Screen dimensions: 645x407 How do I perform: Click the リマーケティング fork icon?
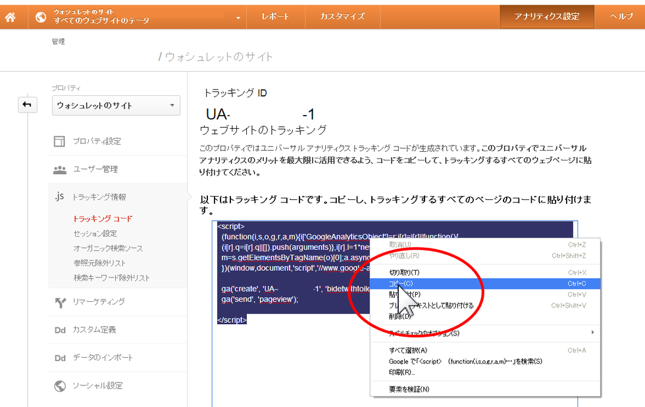coord(60,302)
